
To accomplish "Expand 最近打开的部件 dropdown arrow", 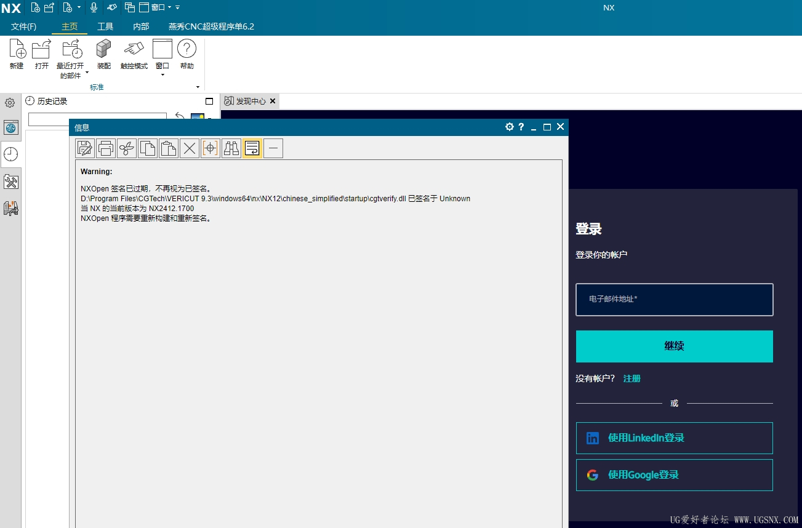I will [87, 73].
